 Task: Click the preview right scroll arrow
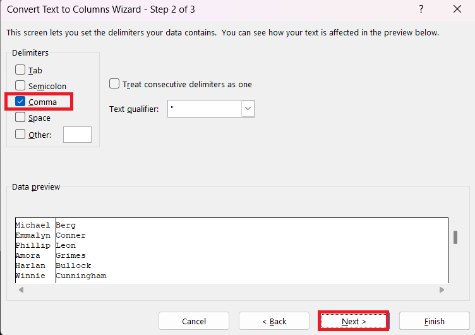(x=442, y=290)
